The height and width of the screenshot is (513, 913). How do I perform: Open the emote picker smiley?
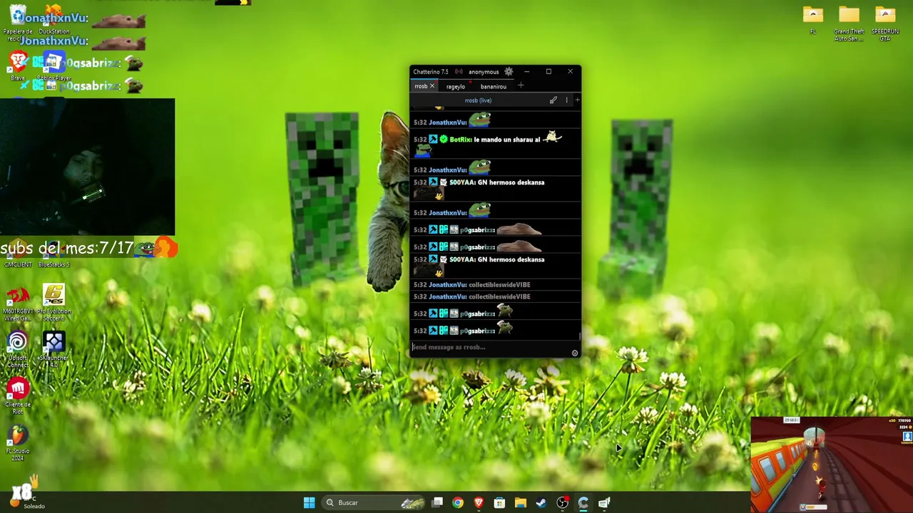click(575, 353)
